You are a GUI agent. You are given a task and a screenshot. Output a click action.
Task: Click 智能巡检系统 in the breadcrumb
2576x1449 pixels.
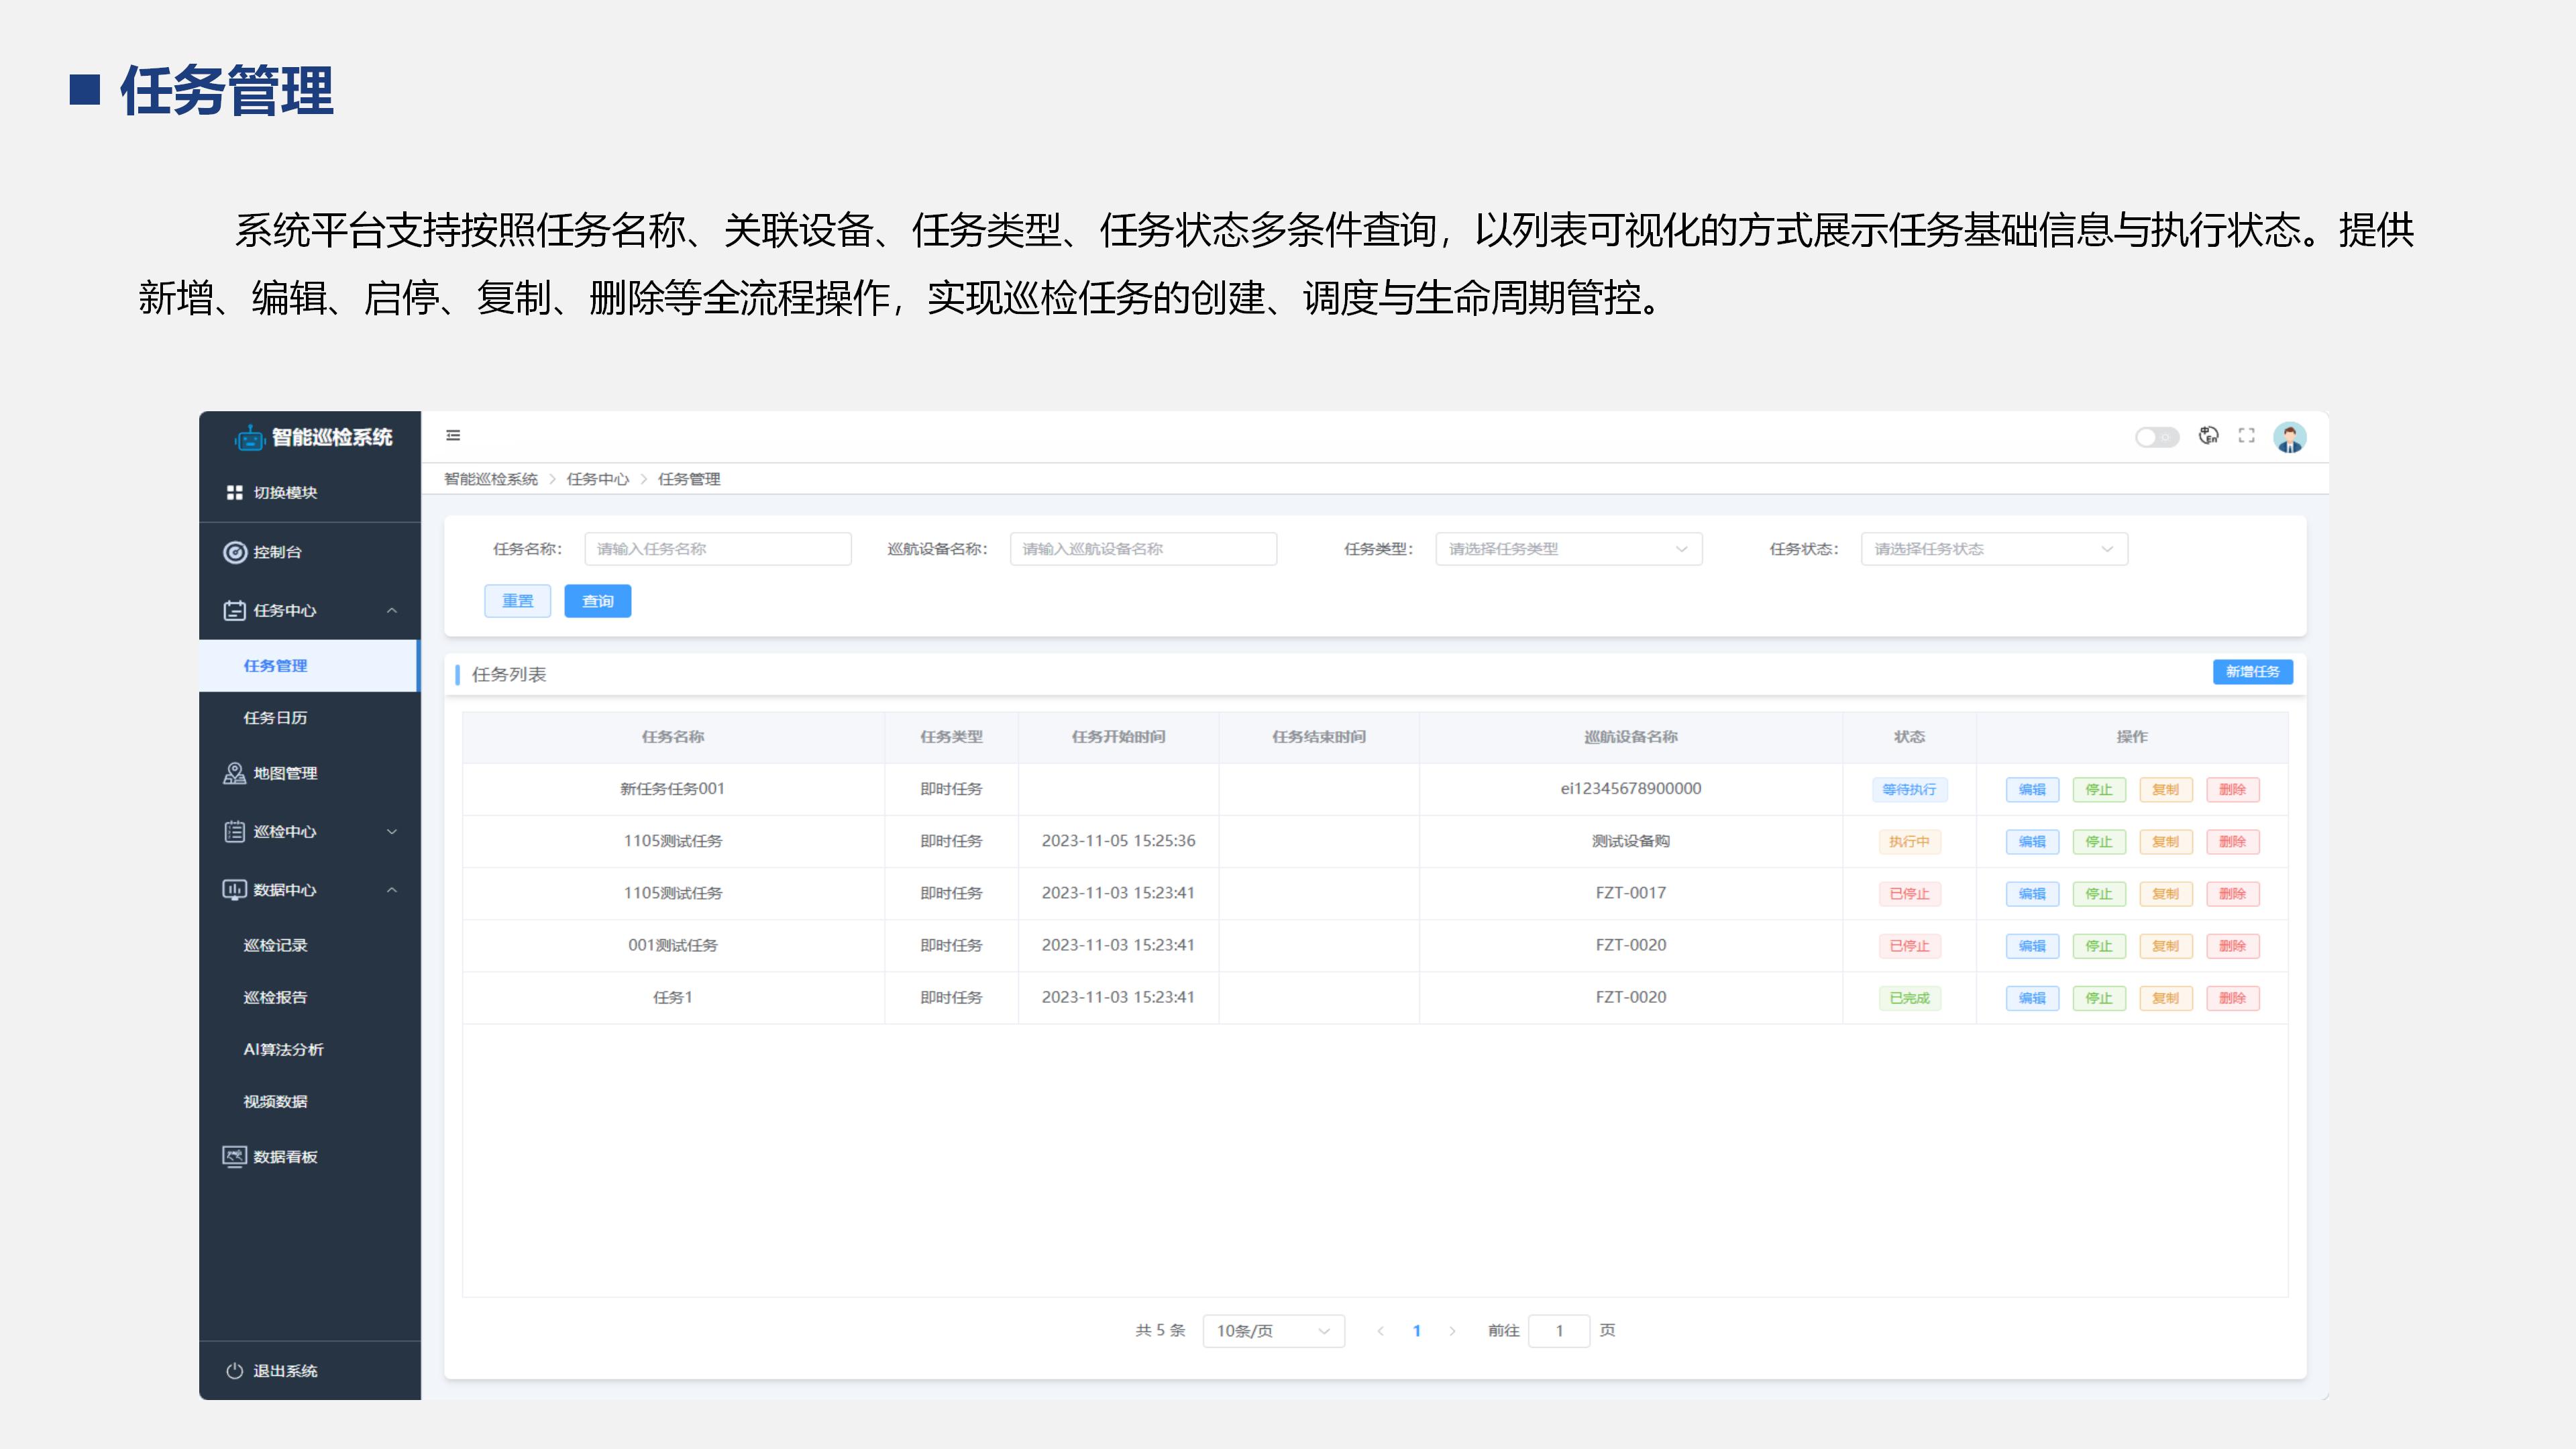click(x=491, y=479)
